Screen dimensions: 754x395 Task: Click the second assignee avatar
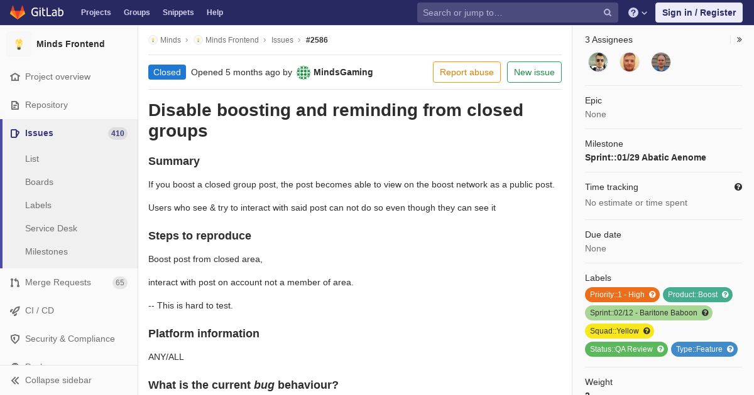point(630,62)
